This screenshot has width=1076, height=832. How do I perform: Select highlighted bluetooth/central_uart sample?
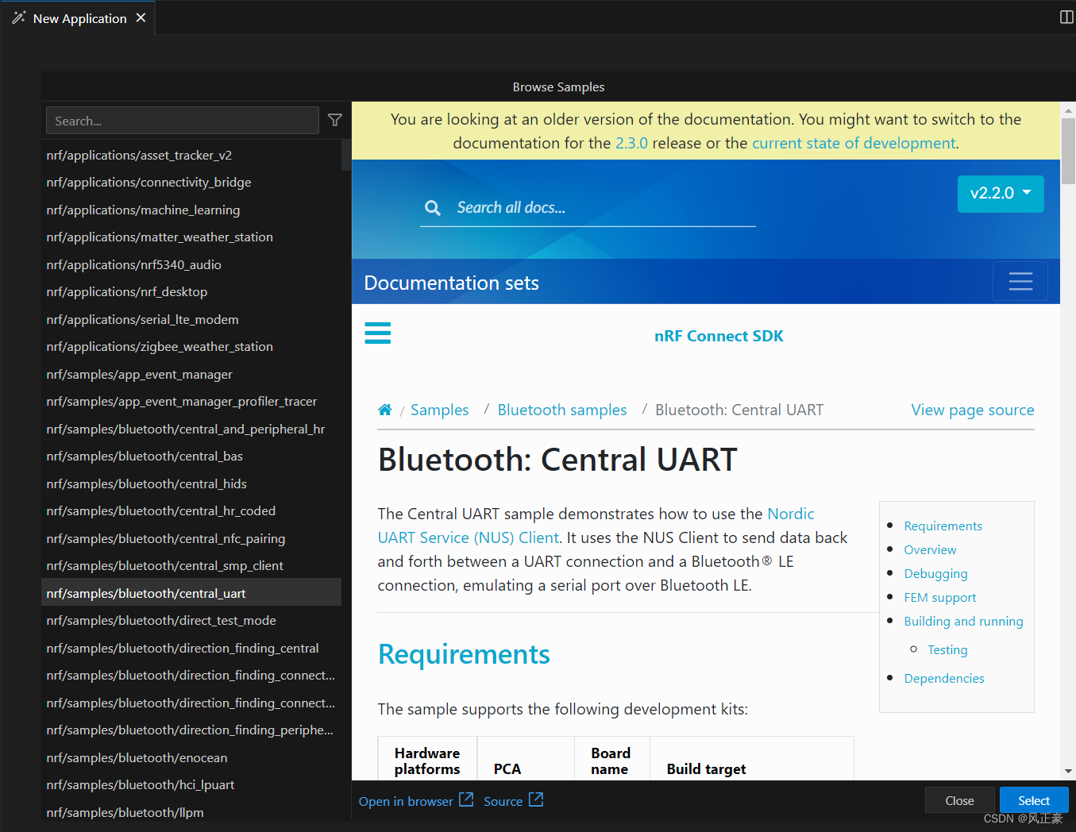[191, 593]
